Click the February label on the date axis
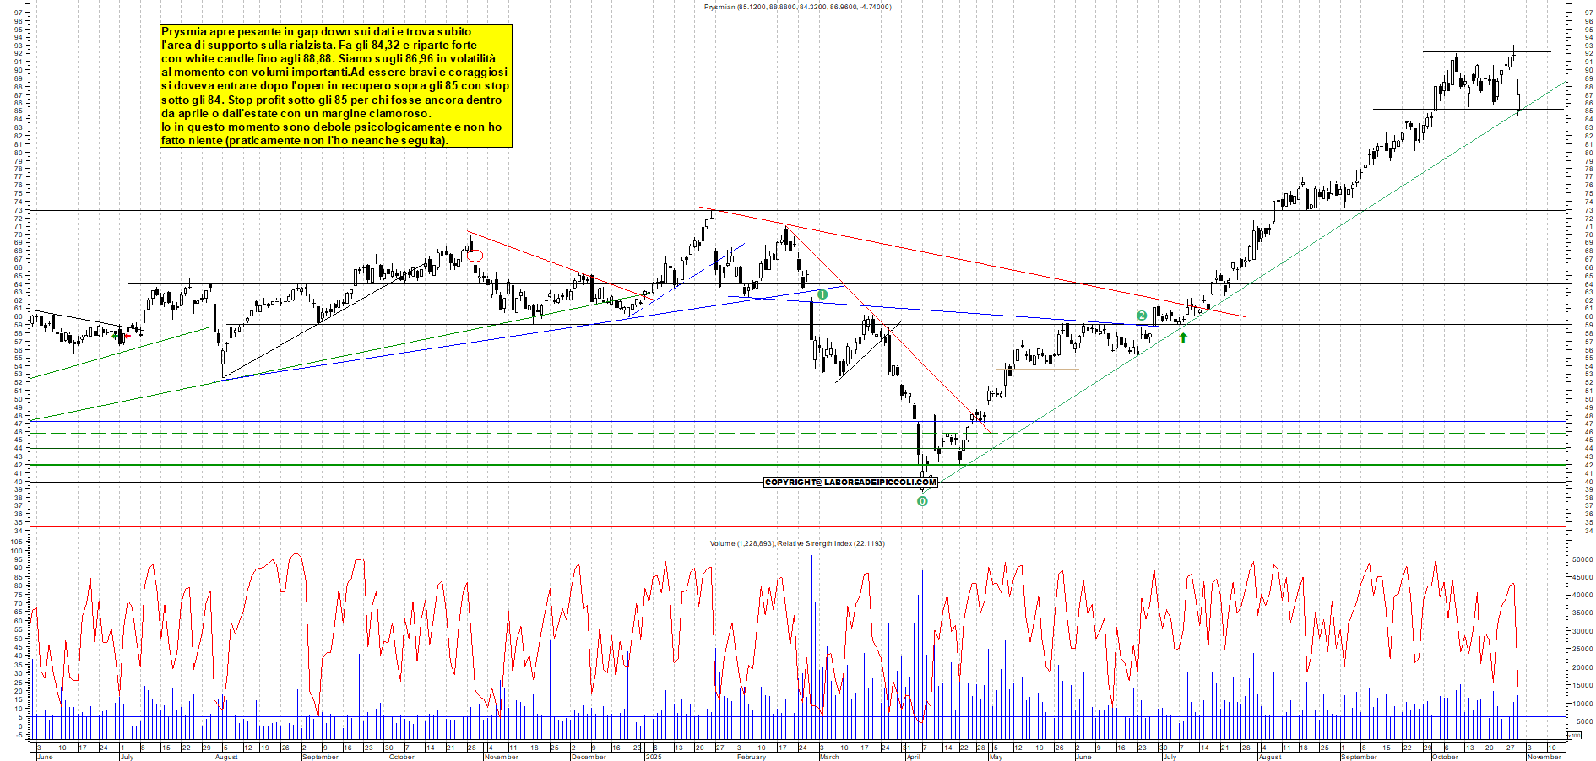The height and width of the screenshot is (761, 1596). (751, 754)
